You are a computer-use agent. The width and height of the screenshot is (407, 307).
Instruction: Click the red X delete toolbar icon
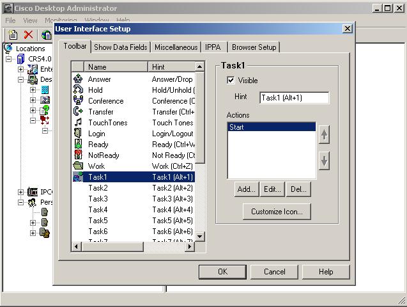click(x=29, y=35)
